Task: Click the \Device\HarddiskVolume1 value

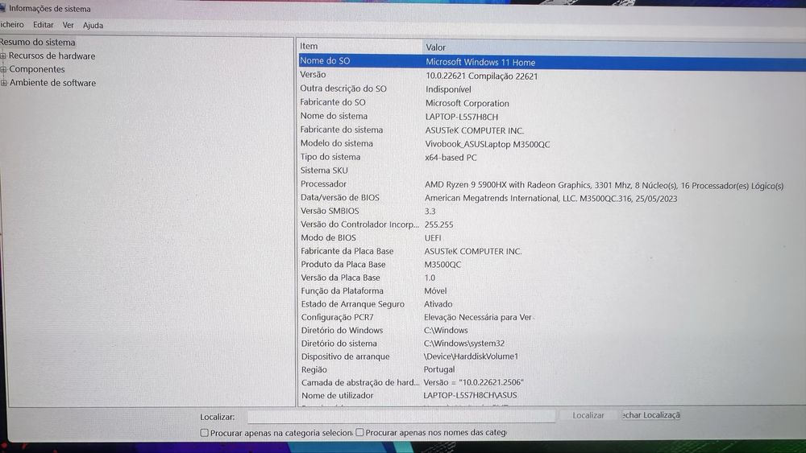Action: coord(471,356)
